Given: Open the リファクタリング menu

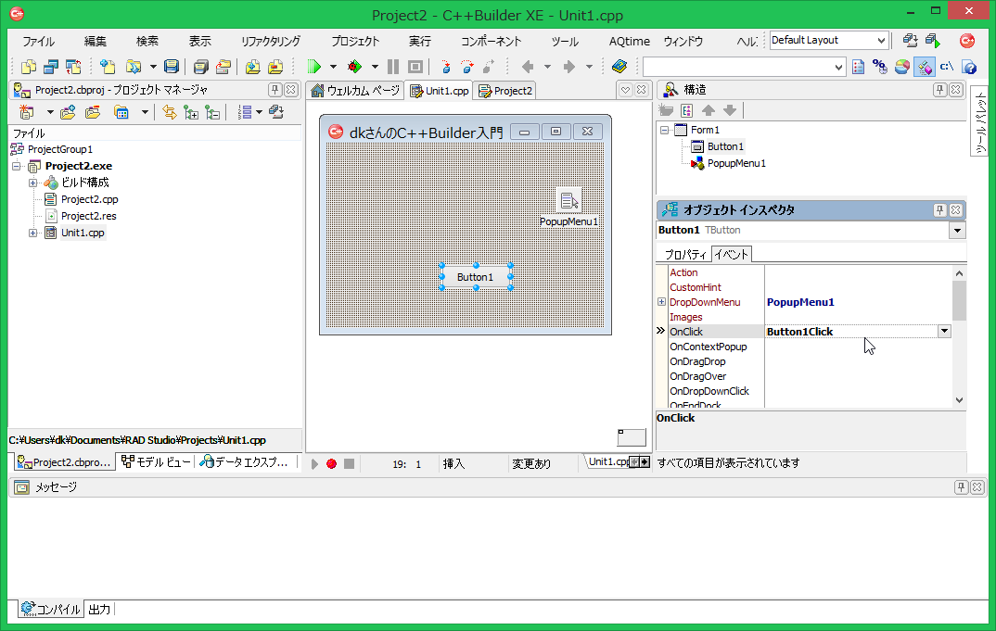Looking at the screenshot, I should pyautogui.click(x=271, y=42).
